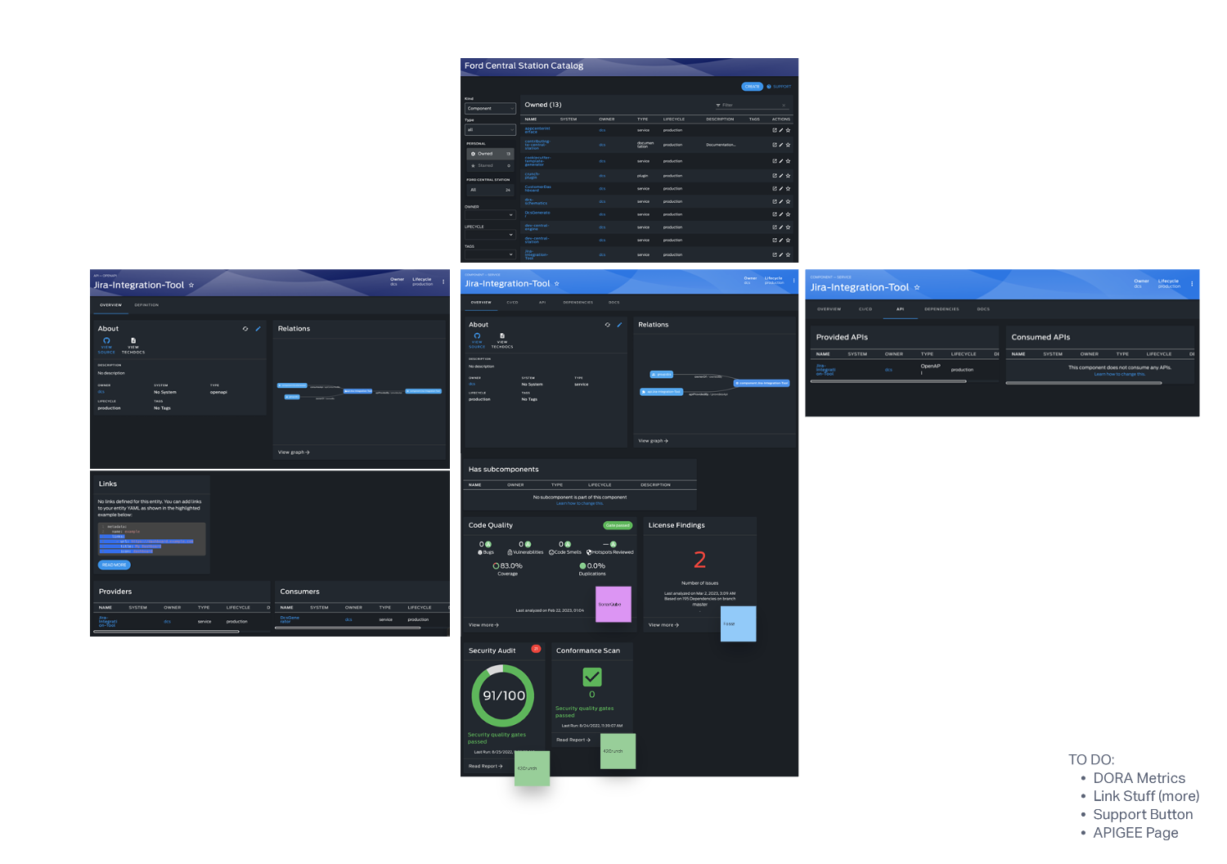1227x864 pixels.
Task: Click Provided APIs table horizontal scrollbar
Action: 888,381
